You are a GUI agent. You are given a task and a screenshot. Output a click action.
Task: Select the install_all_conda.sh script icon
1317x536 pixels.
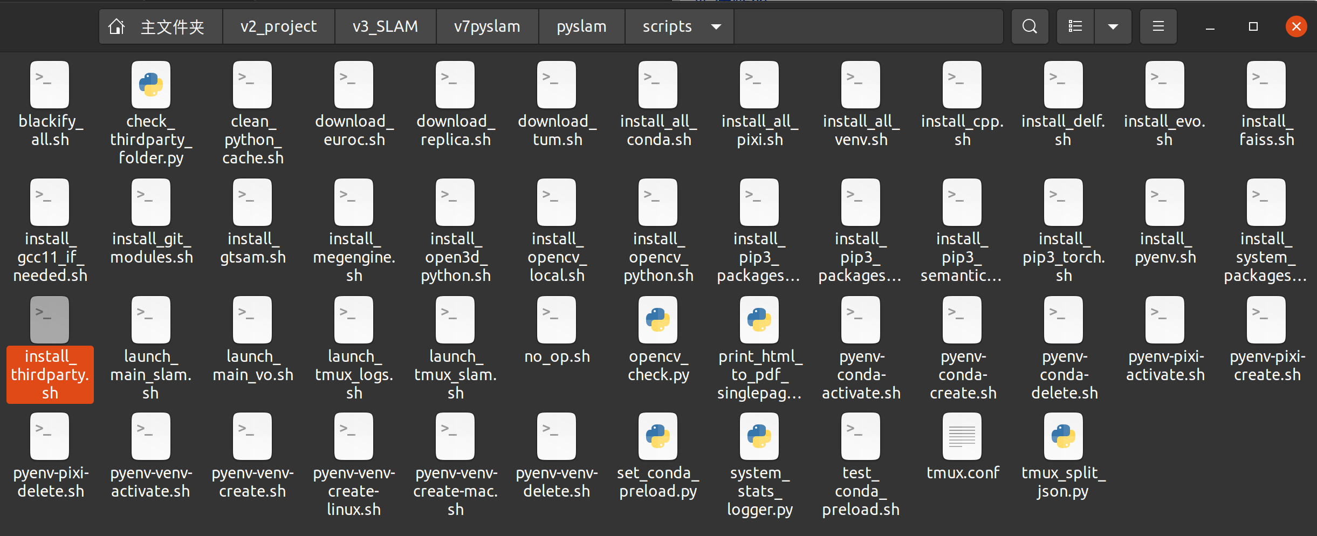[x=658, y=85]
